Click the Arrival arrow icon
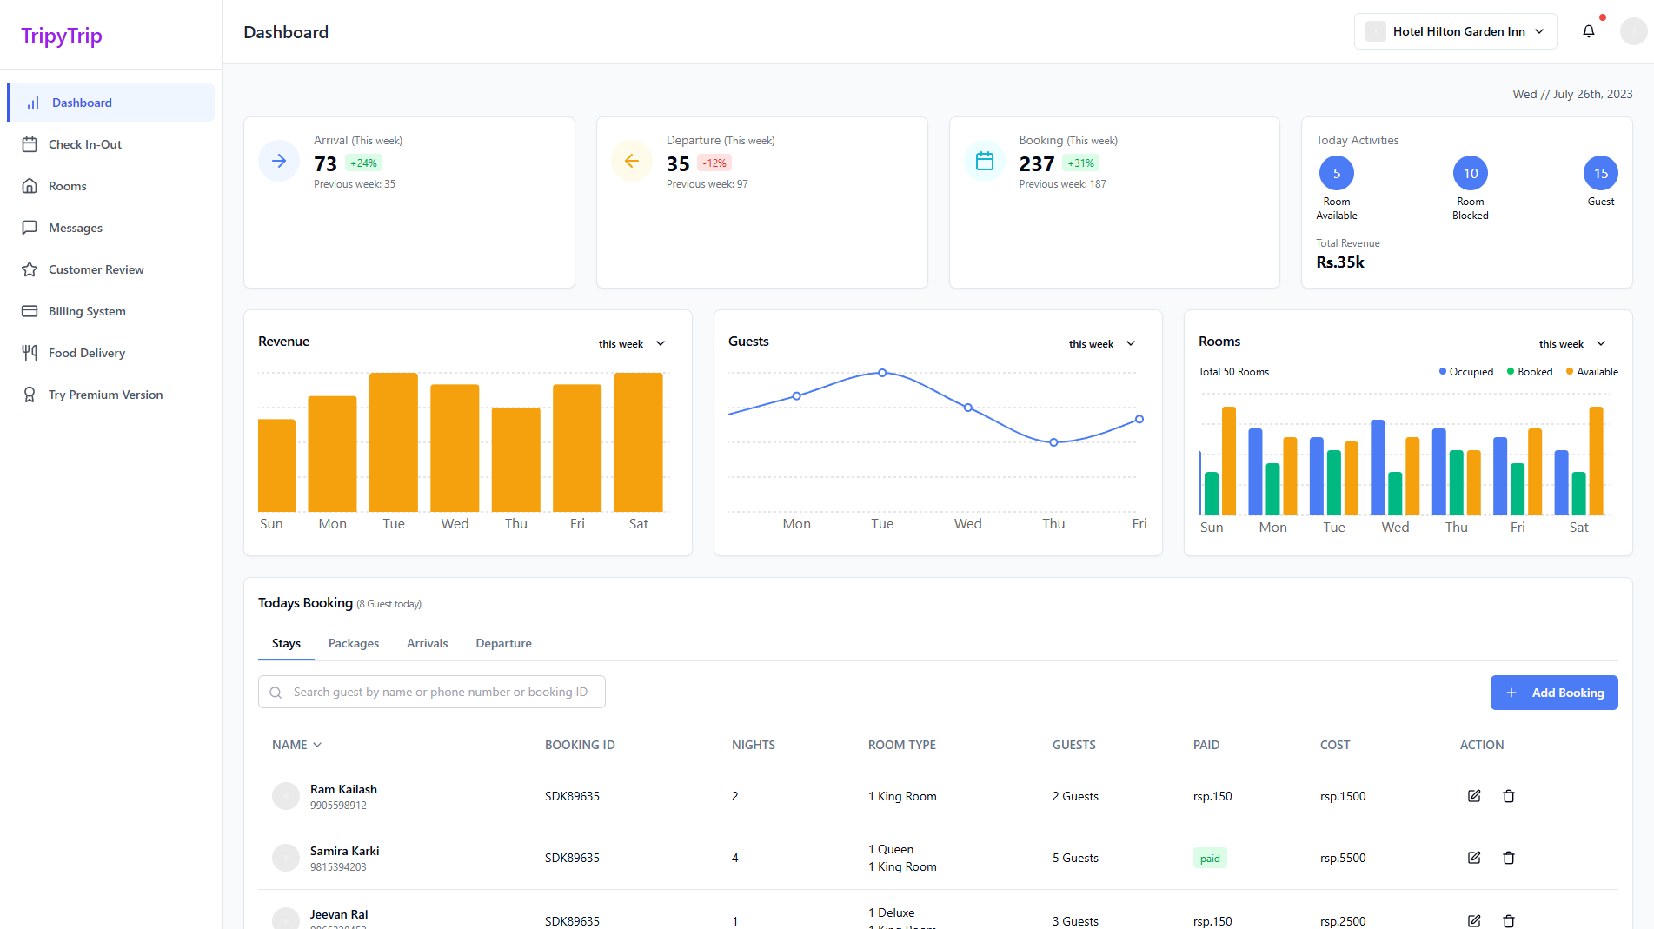The image size is (1654, 929). 279,161
